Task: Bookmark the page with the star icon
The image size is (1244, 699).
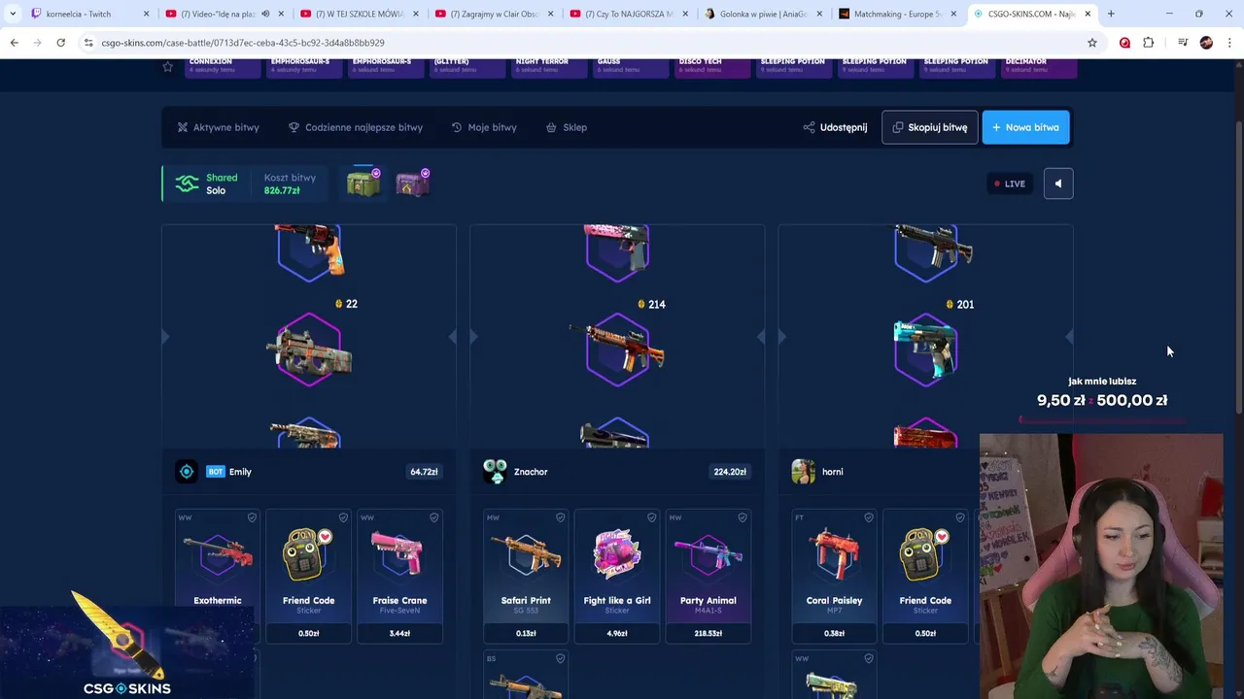Action: [x=1092, y=43]
